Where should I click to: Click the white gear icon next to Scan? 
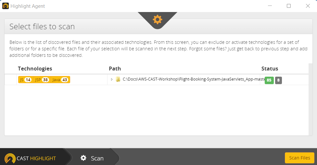tap(83, 158)
